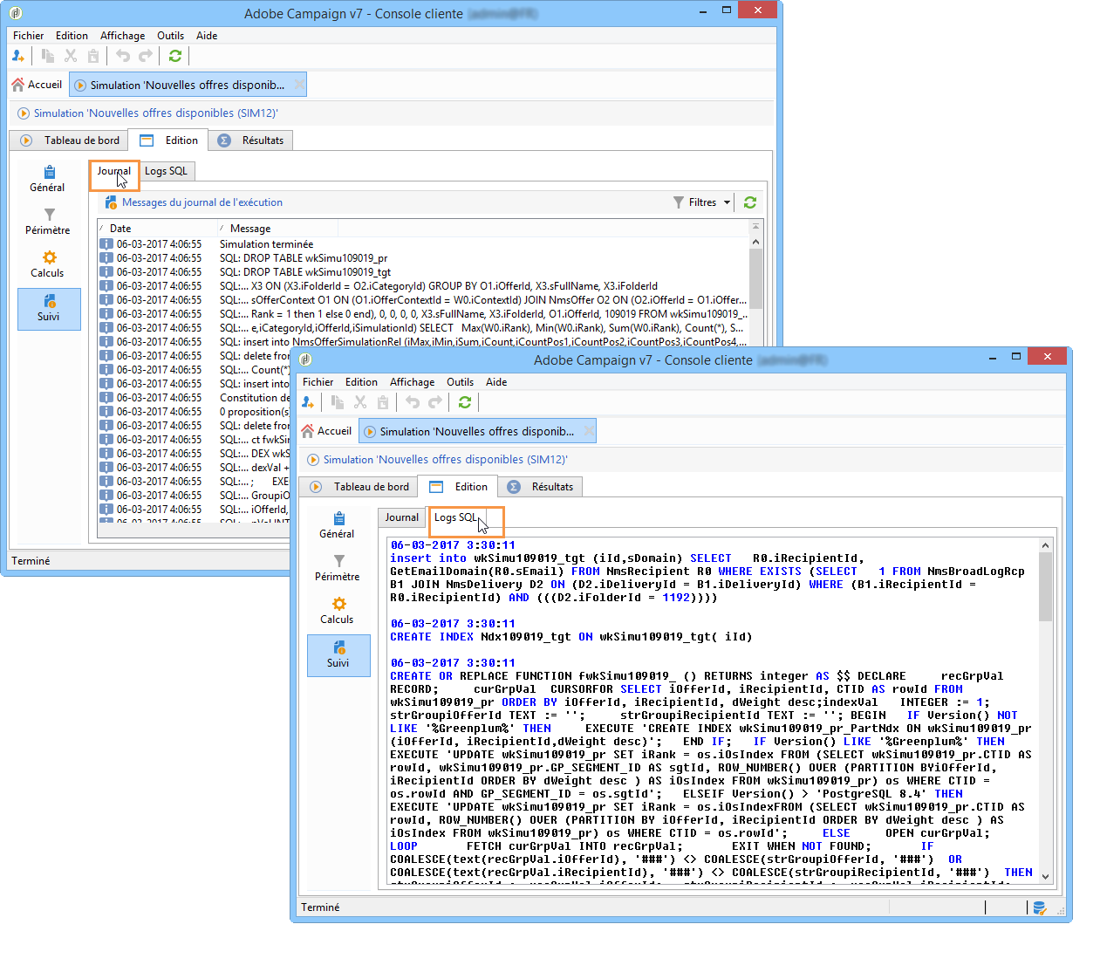Click Simulation title link in back window
The width and height of the screenshot is (1100, 979).
pos(155,113)
